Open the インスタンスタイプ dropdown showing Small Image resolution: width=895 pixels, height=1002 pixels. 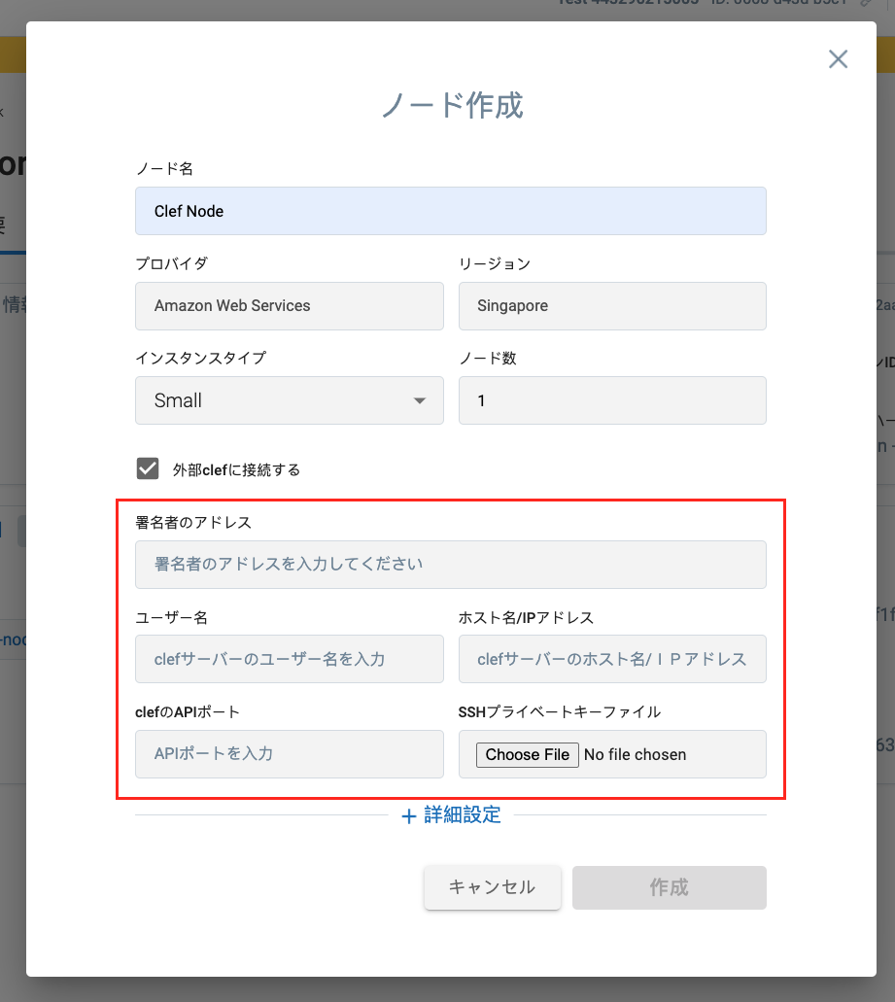(x=290, y=400)
